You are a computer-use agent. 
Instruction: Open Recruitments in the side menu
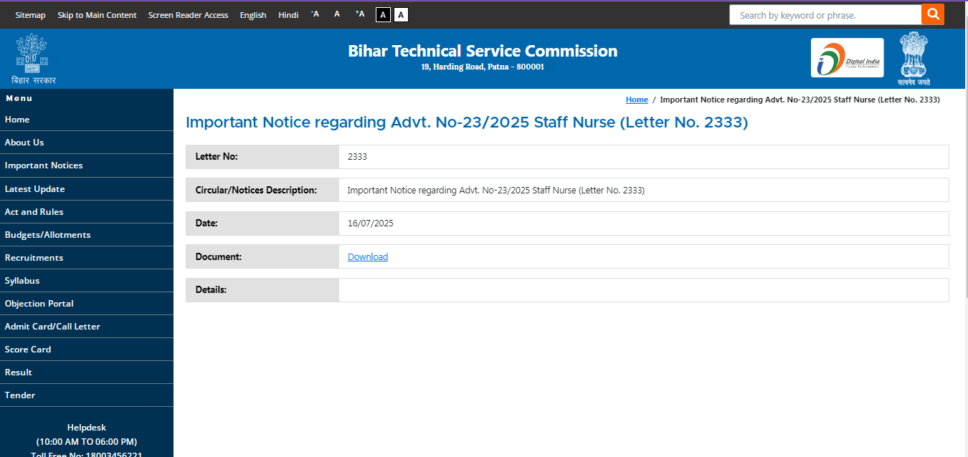[34, 258]
